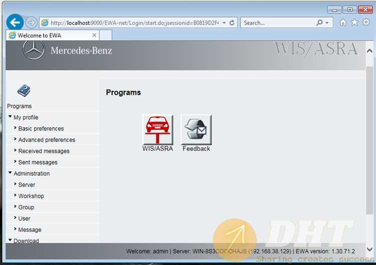Refresh the page with reload icon
Image resolution: width=376 pixels, height=265 pixels.
point(232,23)
